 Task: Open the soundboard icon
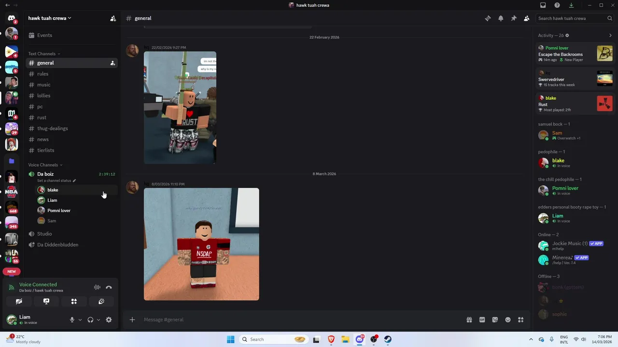[x=101, y=301]
